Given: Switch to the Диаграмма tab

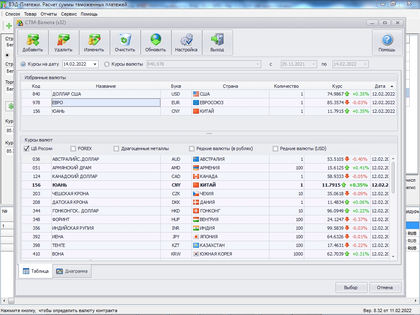Looking at the screenshot, I should coord(72,271).
